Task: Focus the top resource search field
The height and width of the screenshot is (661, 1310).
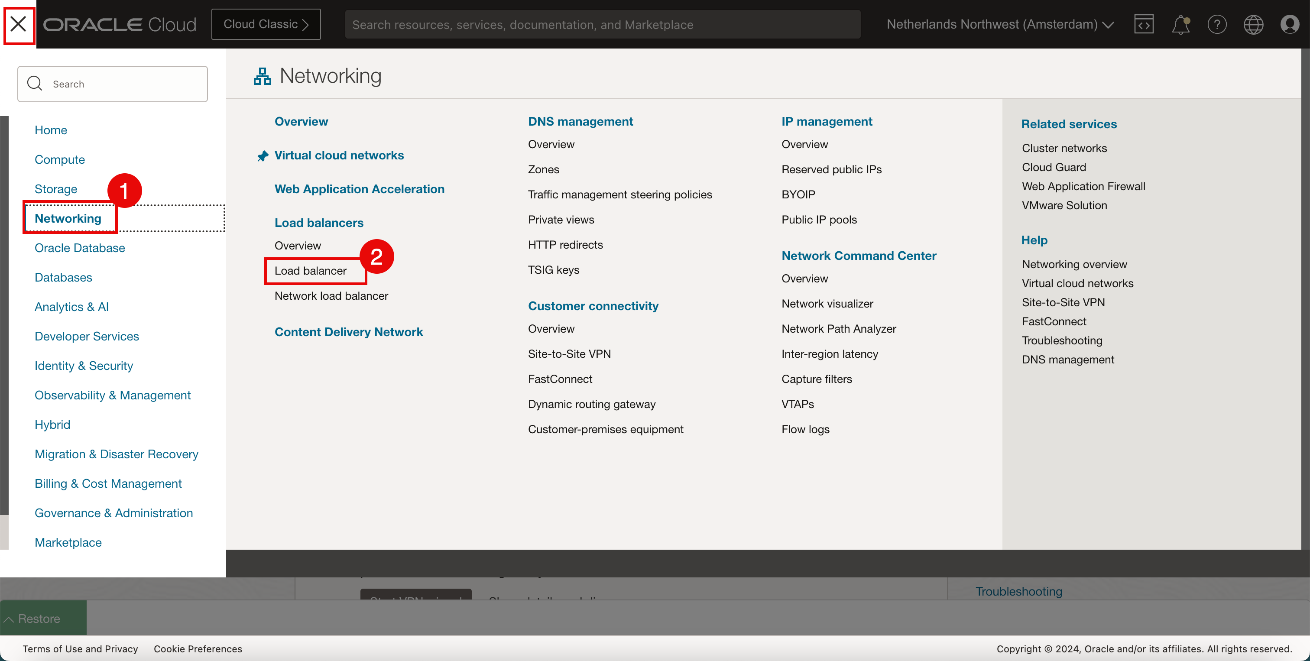Action: coord(602,24)
